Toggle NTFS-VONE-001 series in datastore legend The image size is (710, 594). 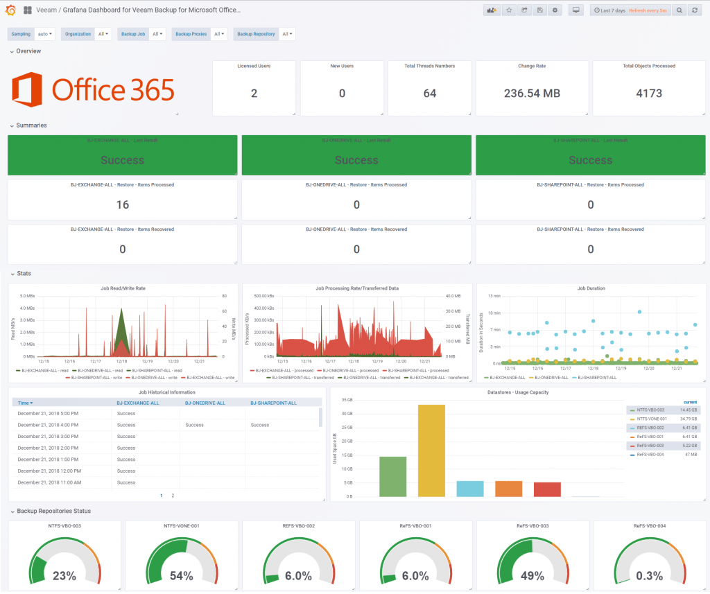[651, 419]
